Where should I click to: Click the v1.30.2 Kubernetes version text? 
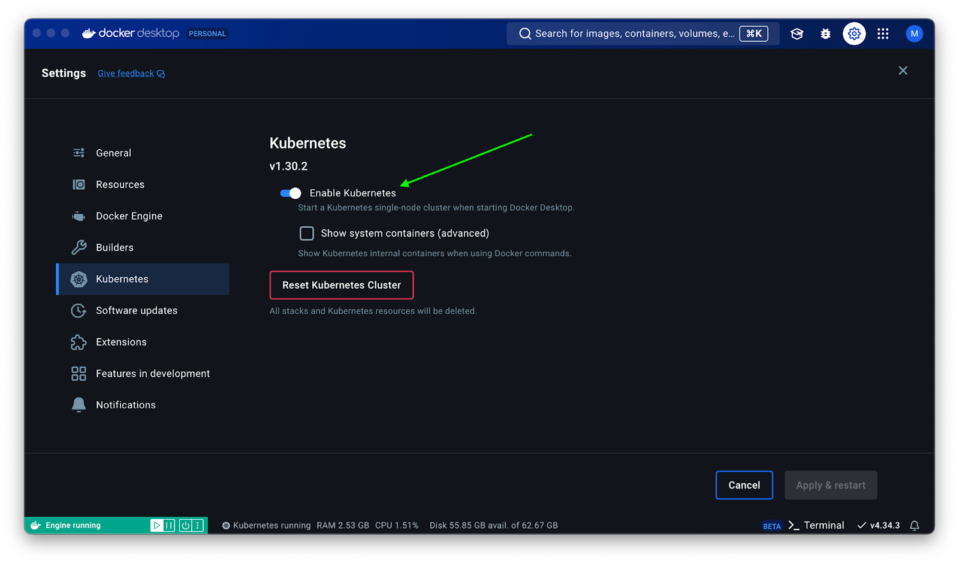pyautogui.click(x=288, y=166)
